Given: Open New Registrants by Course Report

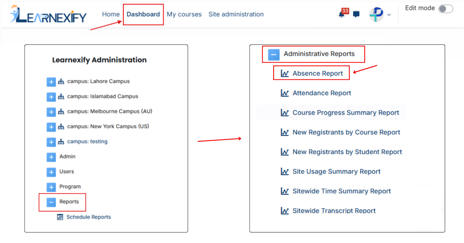Looking at the screenshot, I should tap(346, 132).
